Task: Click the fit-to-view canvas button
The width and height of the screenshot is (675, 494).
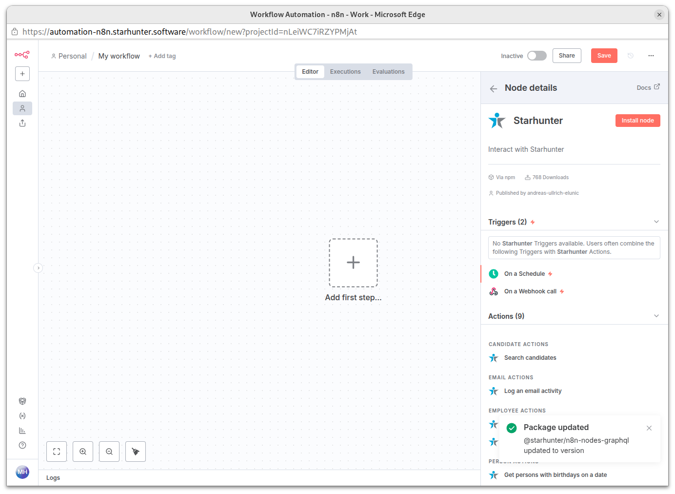Action: coord(57,452)
